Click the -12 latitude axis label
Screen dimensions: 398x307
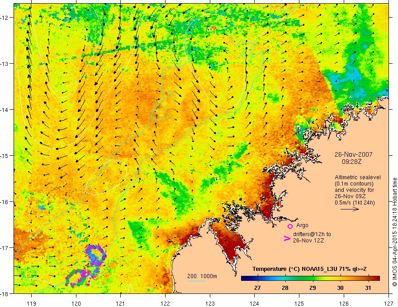5,18
